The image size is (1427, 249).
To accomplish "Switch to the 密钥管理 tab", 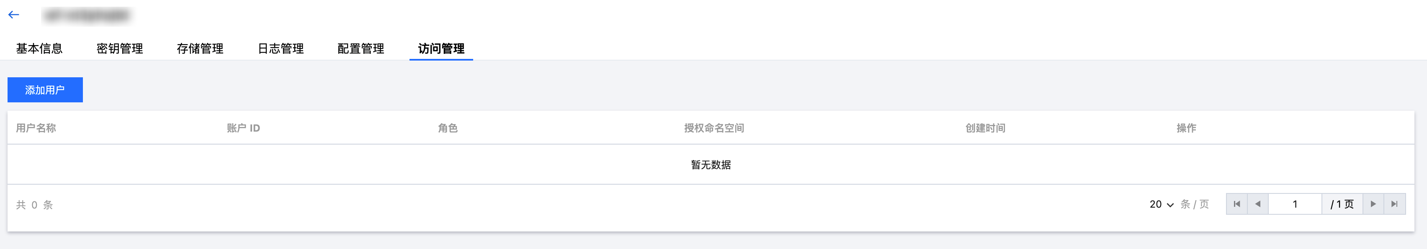I will (x=120, y=49).
